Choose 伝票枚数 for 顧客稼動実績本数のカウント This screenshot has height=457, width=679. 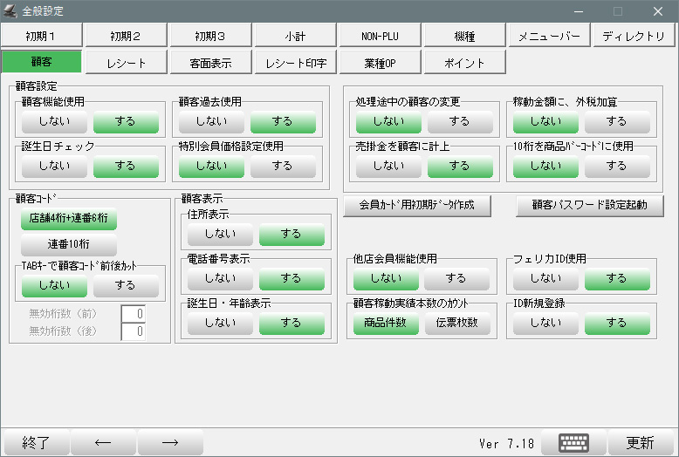coord(458,324)
